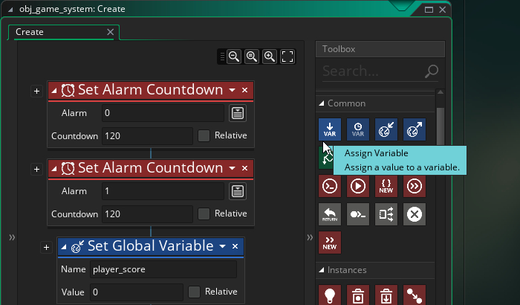Choose the globe icon with outward arrow
The image size is (520, 305).
coord(415,129)
